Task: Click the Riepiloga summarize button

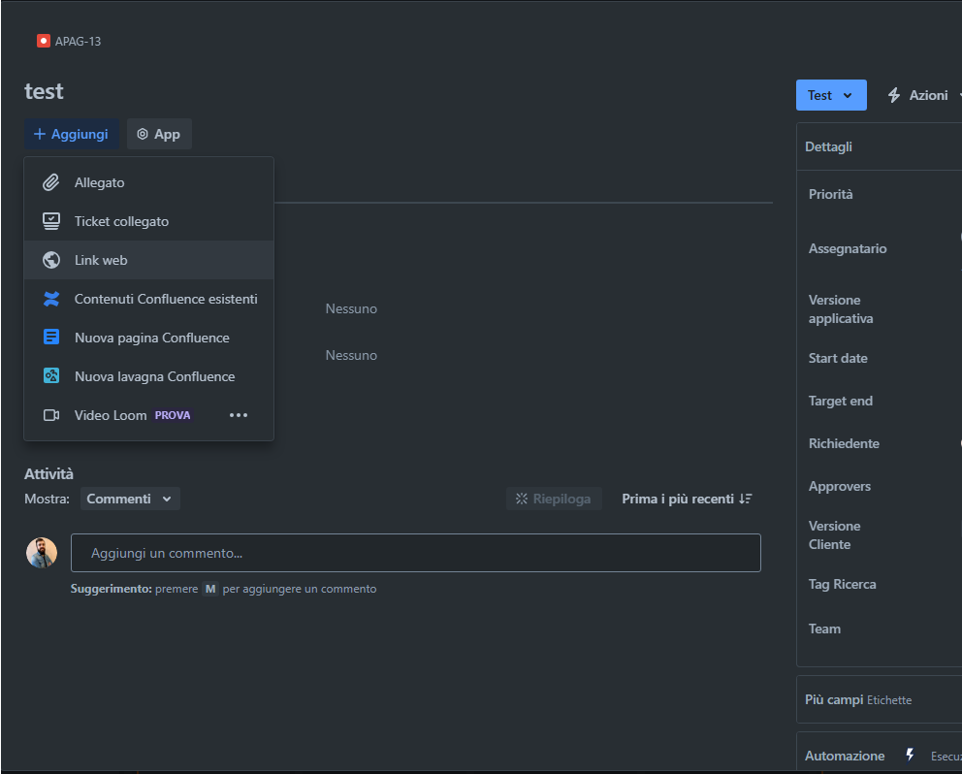Action: coord(554,499)
